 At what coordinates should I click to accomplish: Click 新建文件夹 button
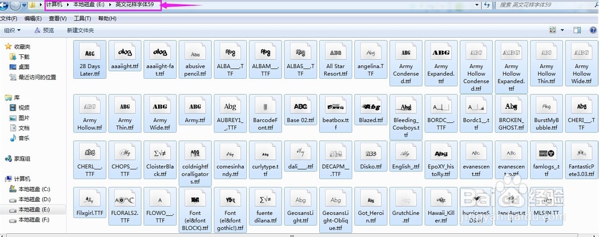point(80,30)
